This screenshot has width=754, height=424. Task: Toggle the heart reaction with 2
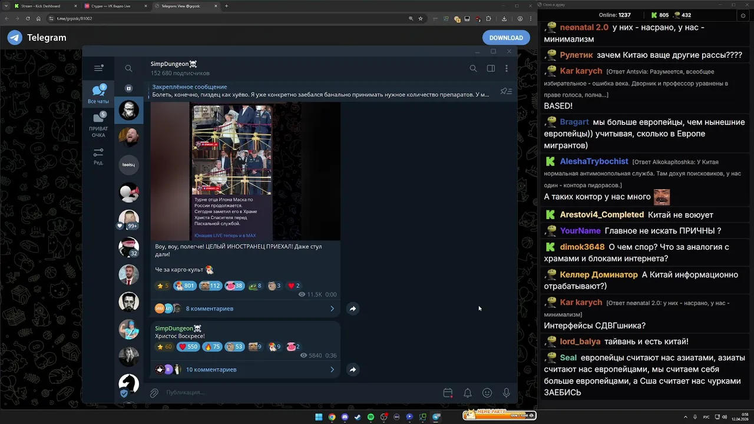293,286
